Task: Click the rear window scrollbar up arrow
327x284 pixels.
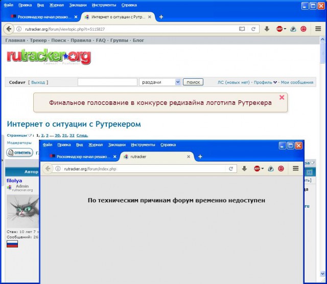Action: click(x=322, y=39)
